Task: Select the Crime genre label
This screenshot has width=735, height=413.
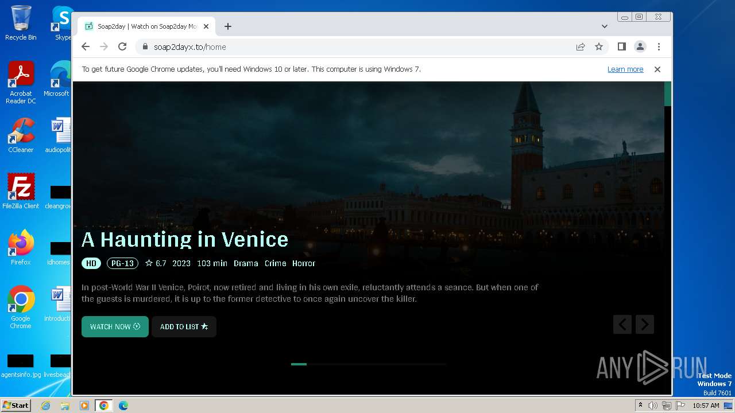Action: coord(275,263)
